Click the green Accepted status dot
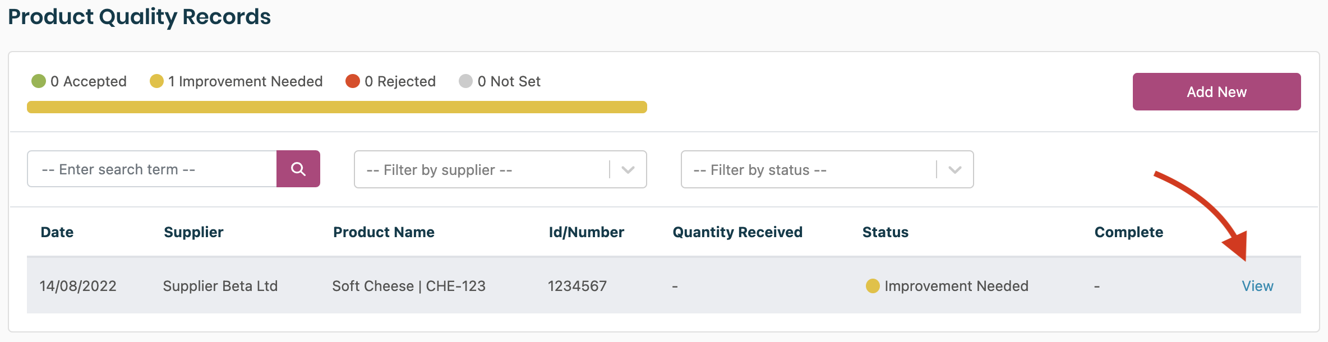 39,81
